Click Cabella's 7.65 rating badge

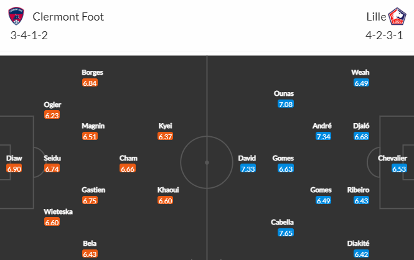[x=286, y=233]
